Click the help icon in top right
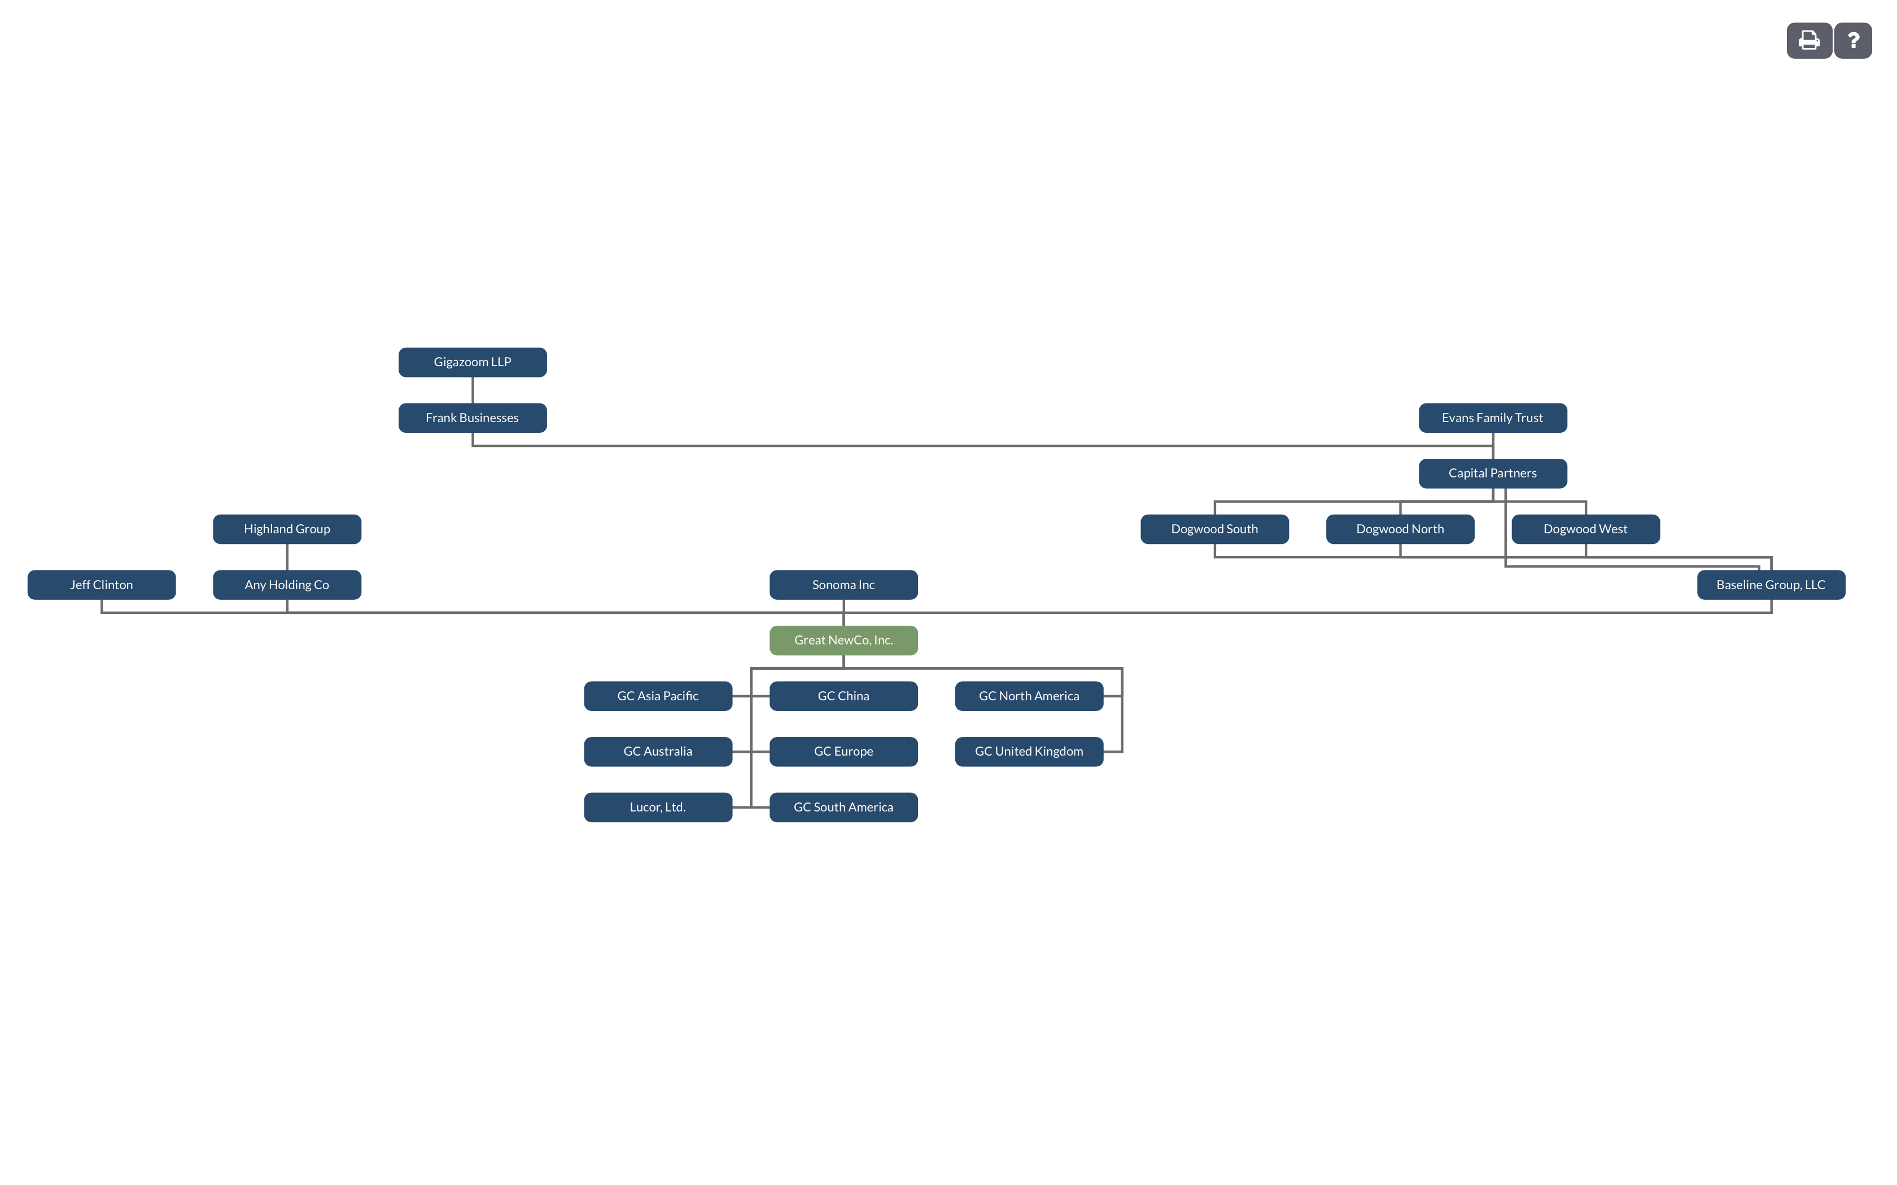1897x1185 pixels. [1854, 39]
